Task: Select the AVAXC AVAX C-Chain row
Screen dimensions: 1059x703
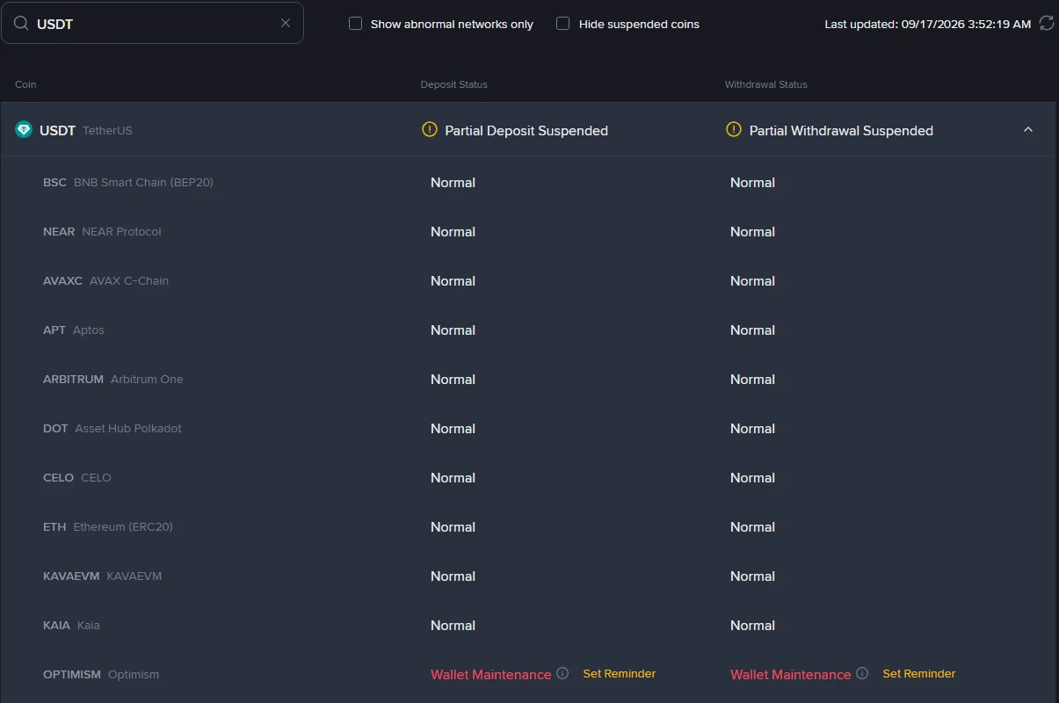Action: pyautogui.click(x=529, y=281)
